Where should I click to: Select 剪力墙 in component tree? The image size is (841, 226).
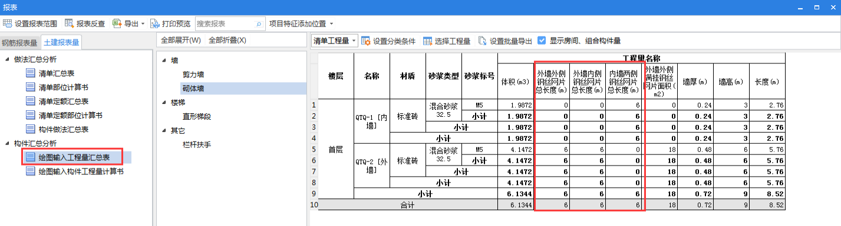click(193, 75)
